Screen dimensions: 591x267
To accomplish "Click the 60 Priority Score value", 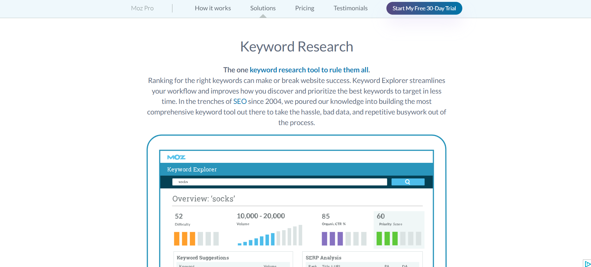I will click(380, 216).
